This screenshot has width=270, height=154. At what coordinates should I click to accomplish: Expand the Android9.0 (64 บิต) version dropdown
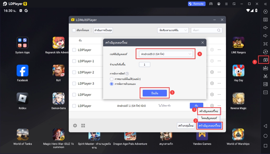click(x=166, y=54)
